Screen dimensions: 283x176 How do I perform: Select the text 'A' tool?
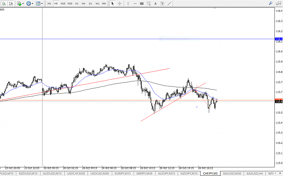point(155,4)
